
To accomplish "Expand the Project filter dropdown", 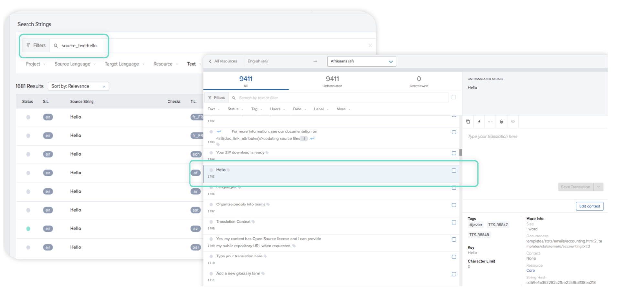I will (36, 64).
